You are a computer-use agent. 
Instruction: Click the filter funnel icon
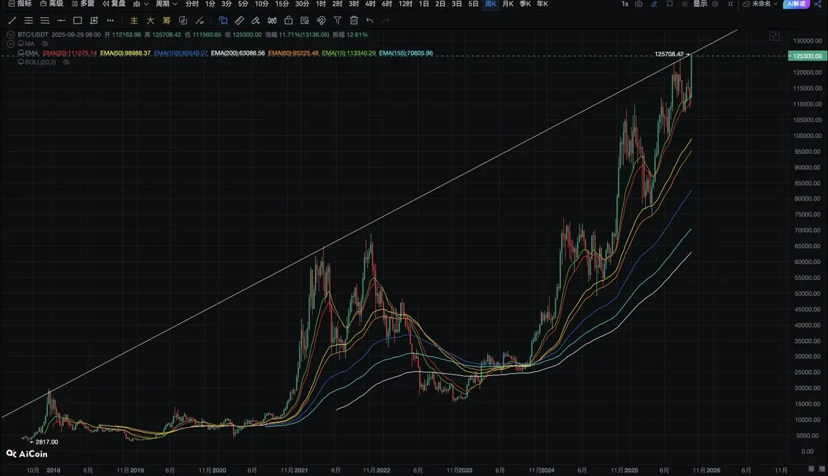point(337,21)
